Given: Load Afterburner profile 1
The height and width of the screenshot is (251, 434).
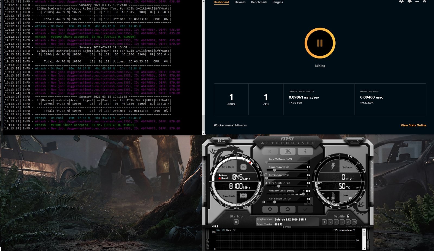Looking at the screenshot, I should [x=324, y=222].
